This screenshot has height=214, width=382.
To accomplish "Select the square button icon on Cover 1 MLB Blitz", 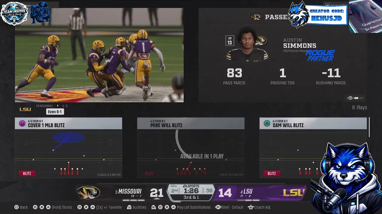I will click(x=22, y=123).
